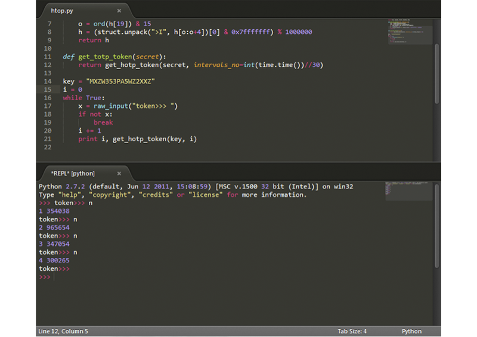Image resolution: width=477 pixels, height=337 pixels.
Task: Click the REPL pane minimap
Action: [x=408, y=191]
